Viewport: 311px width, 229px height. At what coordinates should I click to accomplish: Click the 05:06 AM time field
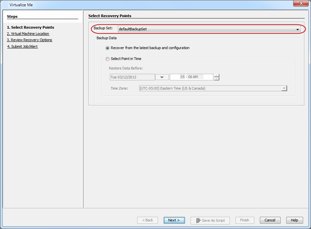tap(191, 77)
